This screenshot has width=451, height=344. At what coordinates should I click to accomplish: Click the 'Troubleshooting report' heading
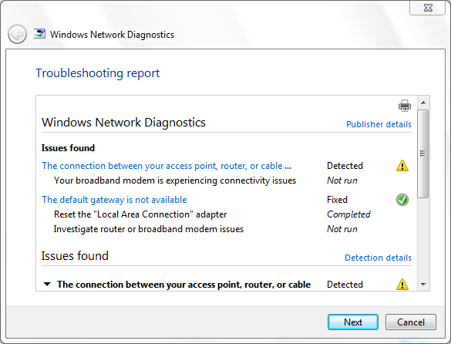(97, 73)
